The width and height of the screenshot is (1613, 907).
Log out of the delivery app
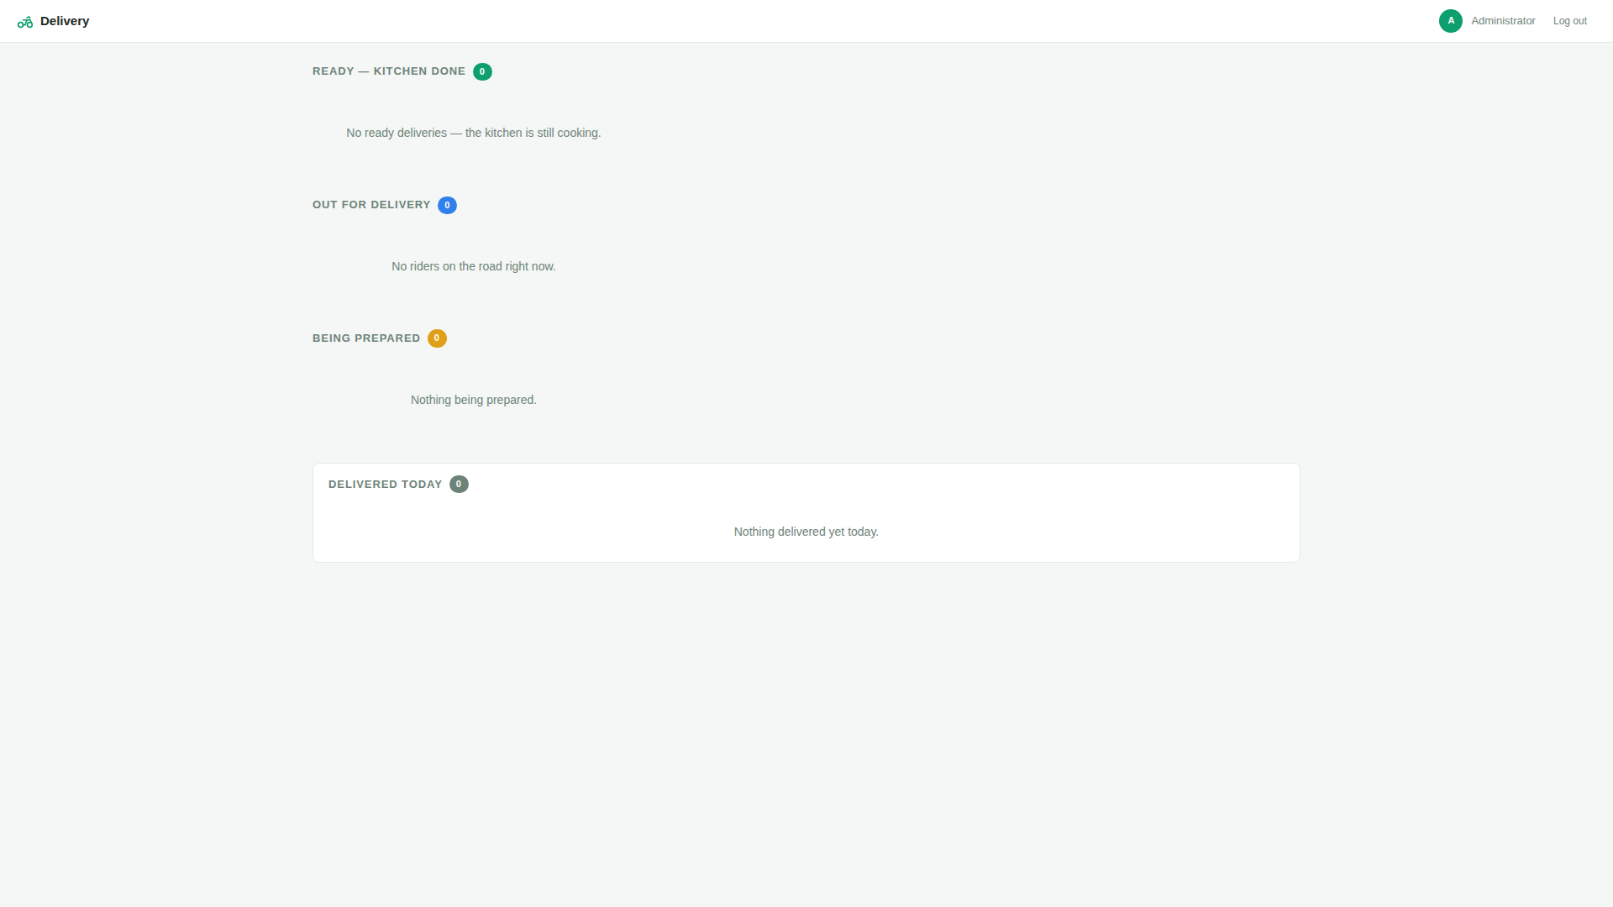click(1569, 21)
